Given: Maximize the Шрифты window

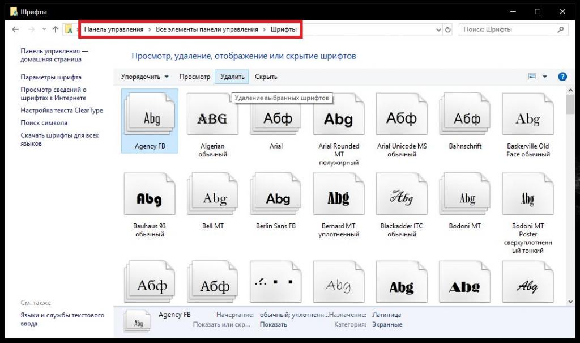Looking at the screenshot, I should point(538,12).
